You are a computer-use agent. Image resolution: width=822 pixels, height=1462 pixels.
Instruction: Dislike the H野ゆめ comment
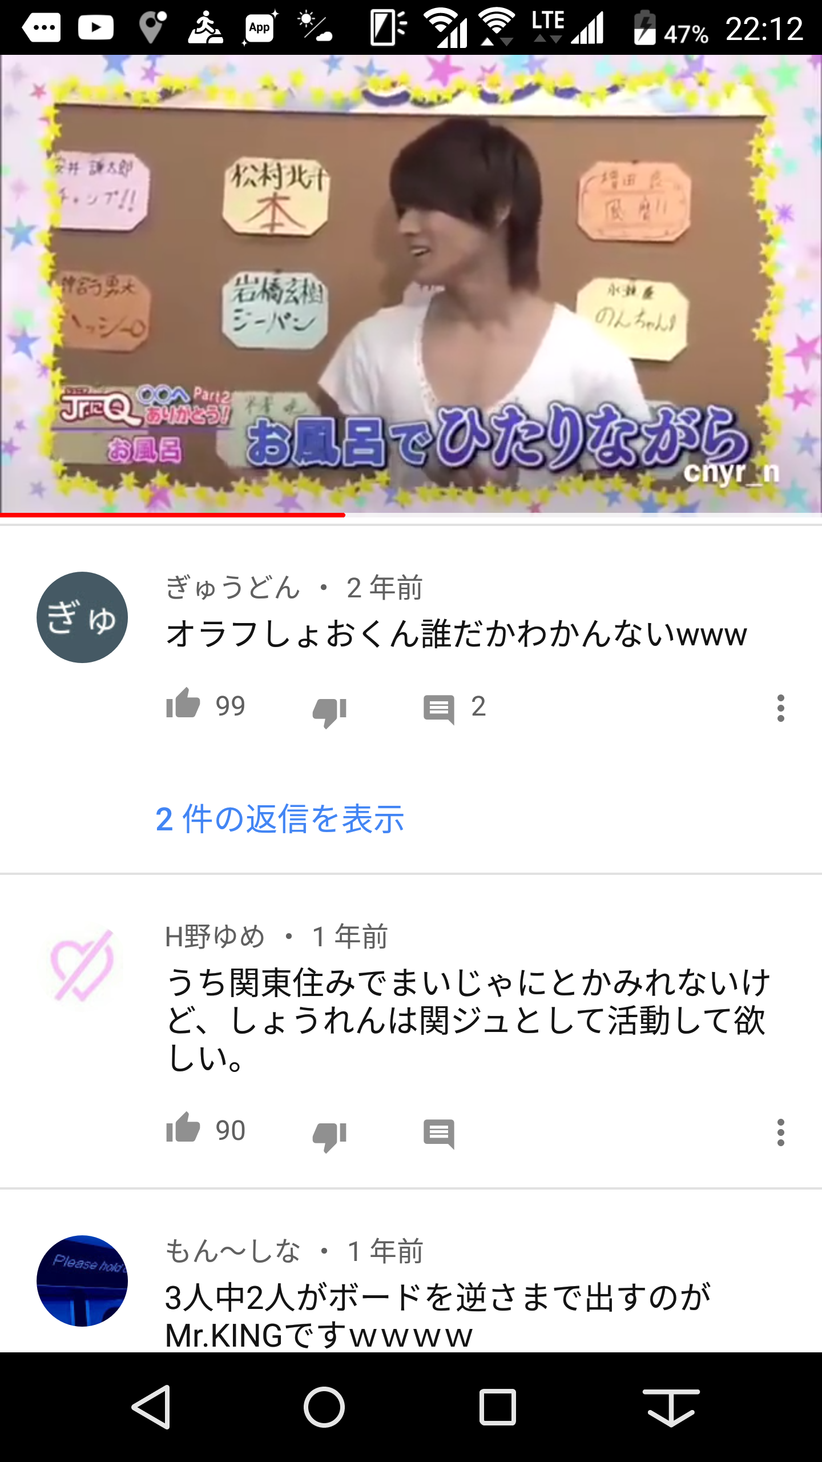(330, 1135)
